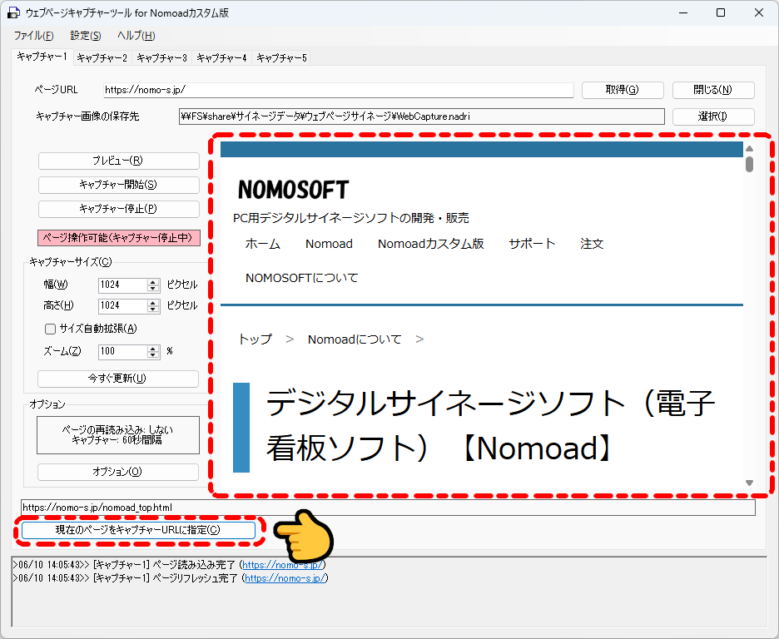Increase the 幅(W) value with up arrow
The width and height of the screenshot is (779, 639).
[x=153, y=281]
